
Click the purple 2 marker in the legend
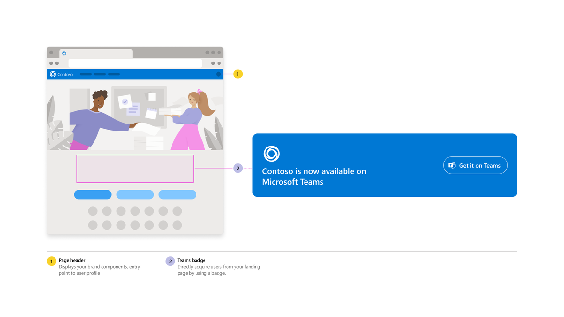[170, 261]
